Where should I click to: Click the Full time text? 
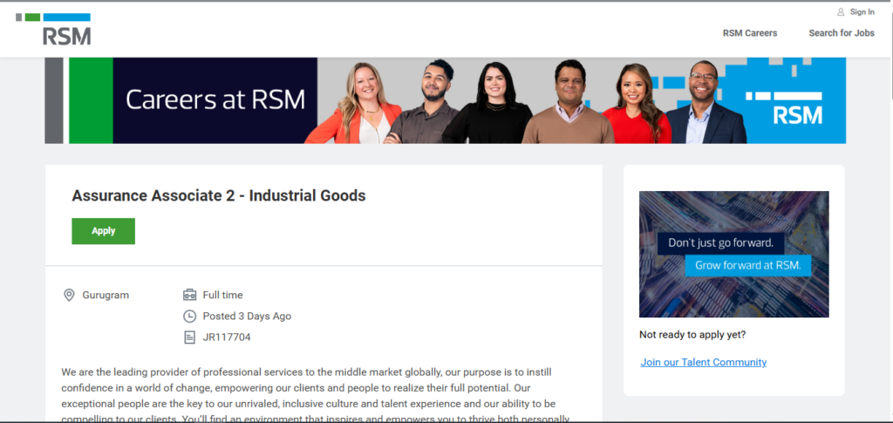tap(222, 295)
